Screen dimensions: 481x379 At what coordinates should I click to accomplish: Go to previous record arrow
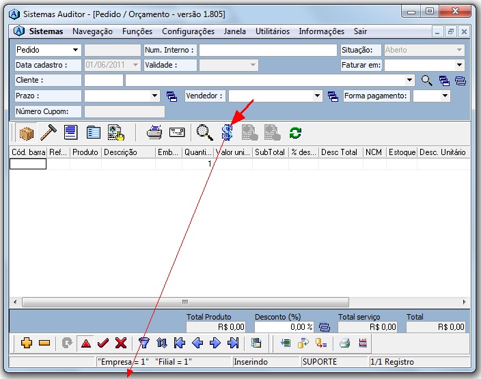pos(197,343)
